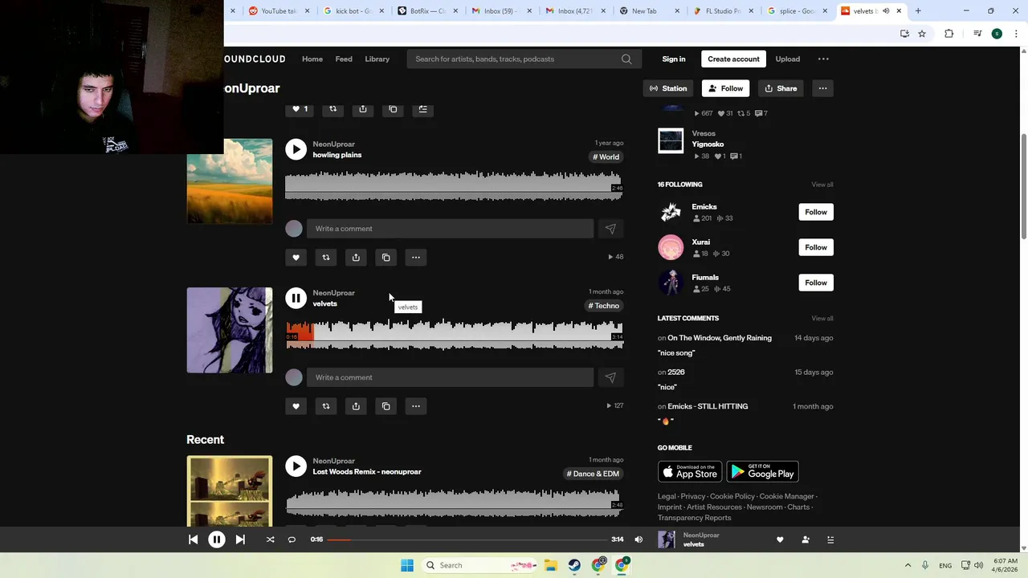Viewport: 1028px width, 578px height.
Task: Repost the velvets track
Action: [x=326, y=406]
